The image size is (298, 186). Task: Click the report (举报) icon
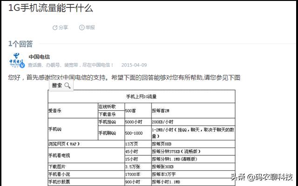tap(82, 27)
